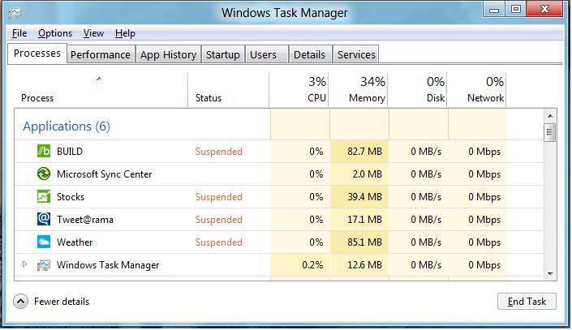Select the Weather app icon
Viewport: 572px width, 330px height.
pyautogui.click(x=44, y=242)
